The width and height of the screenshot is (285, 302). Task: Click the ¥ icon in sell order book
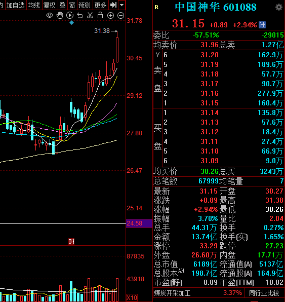tap(157, 55)
